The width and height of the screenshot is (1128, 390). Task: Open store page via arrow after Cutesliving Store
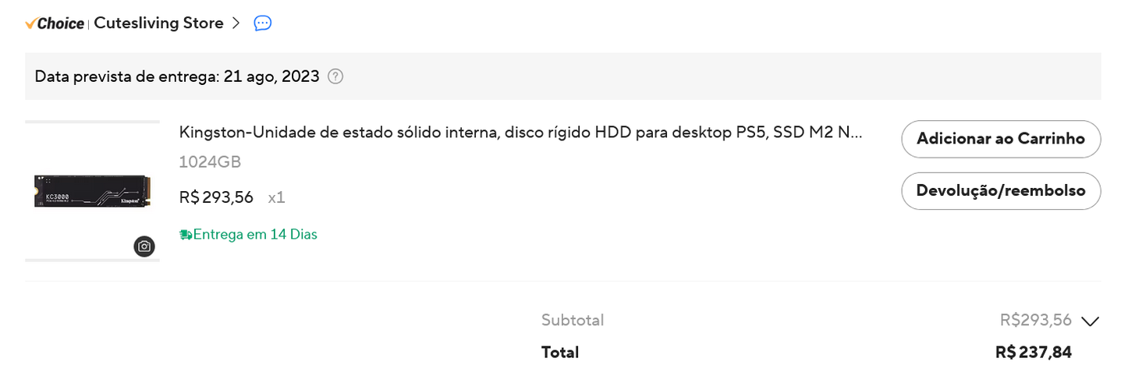pyautogui.click(x=236, y=23)
